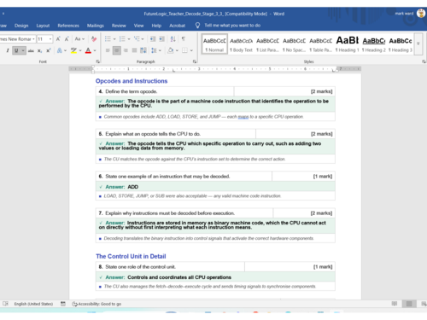Apply the Heading 1 style
This screenshot has width=427, height=320.
347,44
